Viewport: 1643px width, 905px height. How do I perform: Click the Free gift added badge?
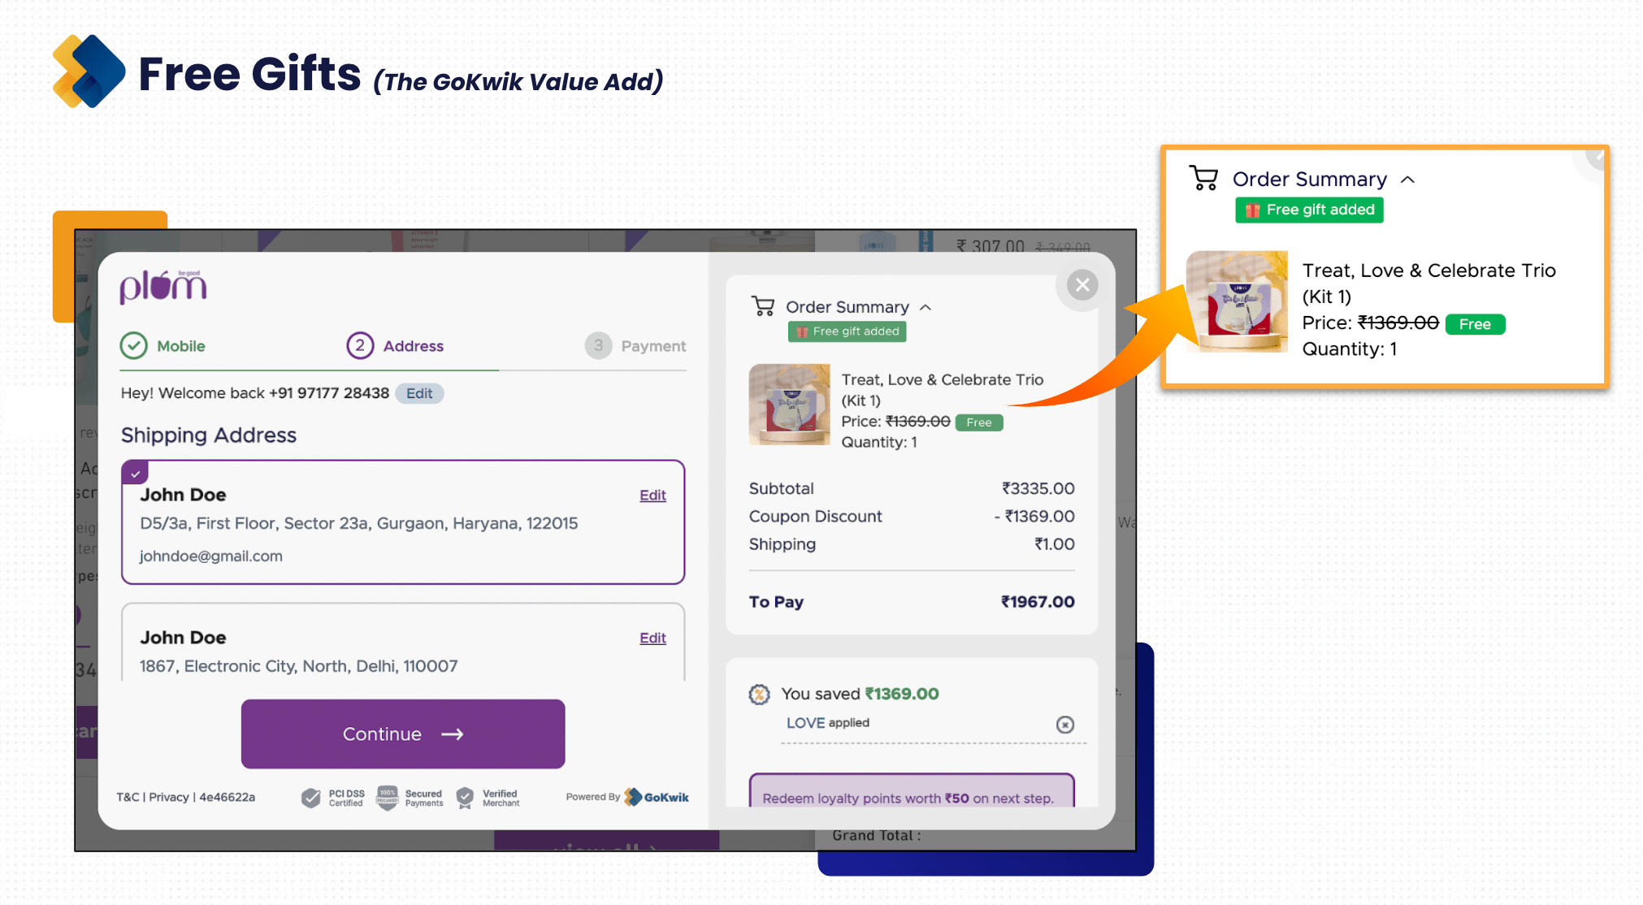(847, 331)
